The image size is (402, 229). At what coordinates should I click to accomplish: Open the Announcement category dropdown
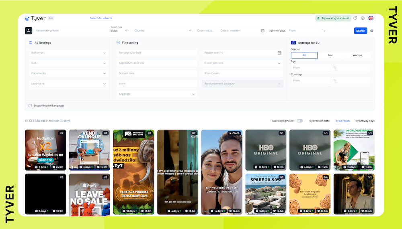pyautogui.click(x=242, y=84)
